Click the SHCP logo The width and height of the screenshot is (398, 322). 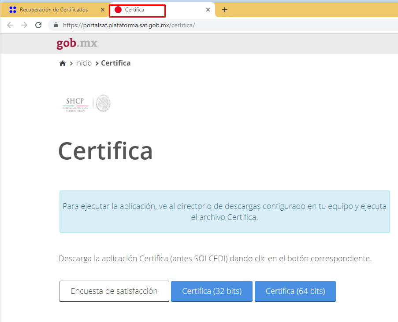75,104
